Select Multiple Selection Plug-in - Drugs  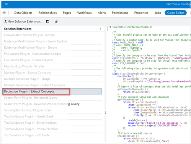pos(52,79)
